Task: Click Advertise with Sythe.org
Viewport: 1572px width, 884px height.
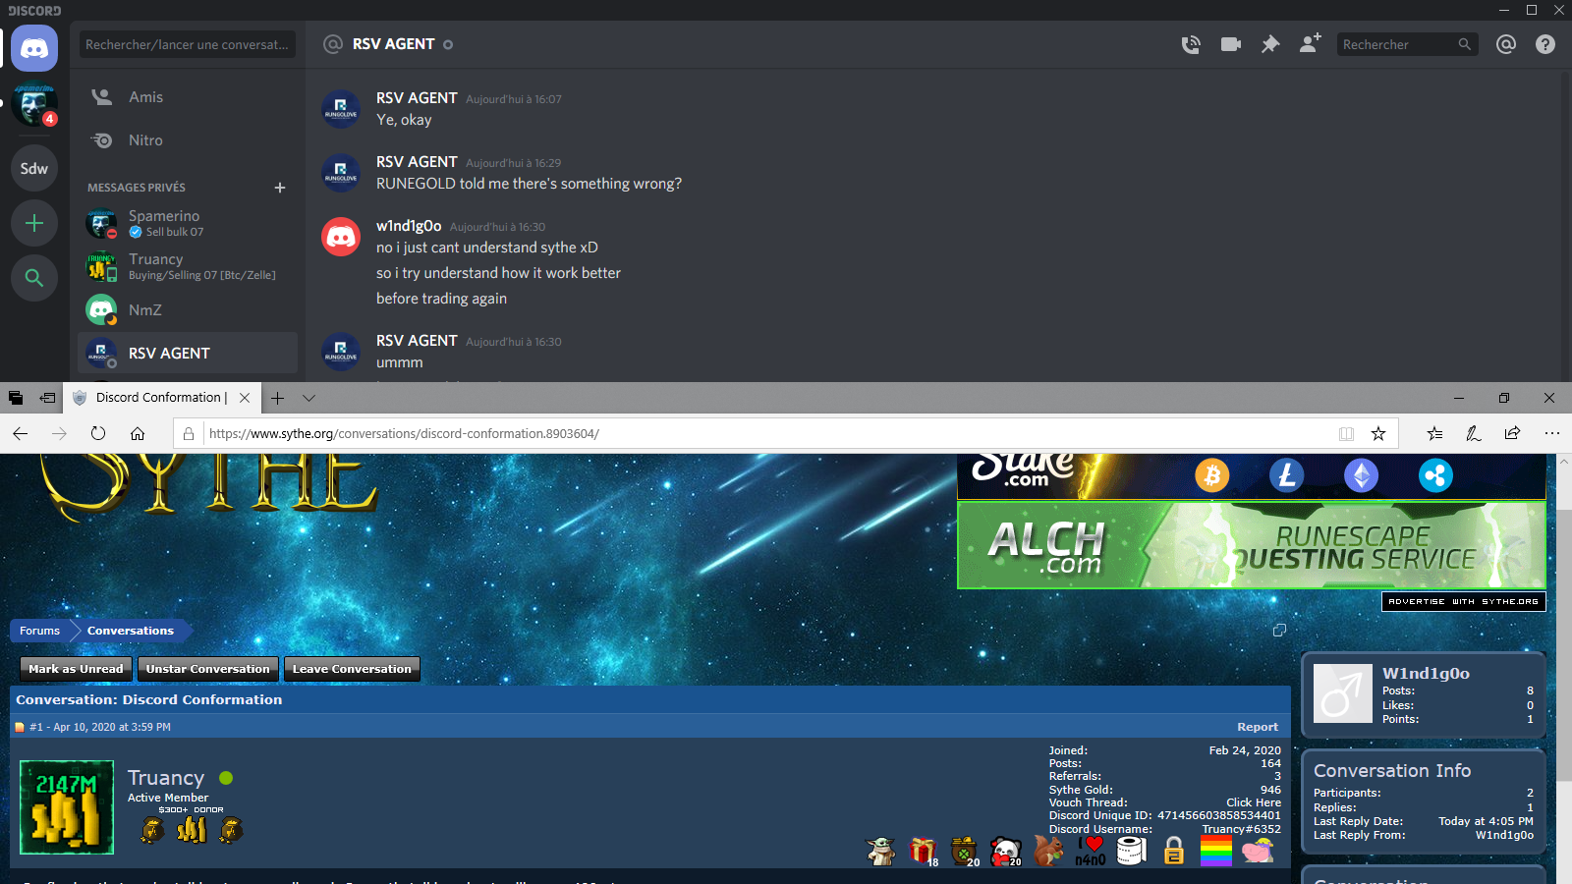Action: 1464,601
